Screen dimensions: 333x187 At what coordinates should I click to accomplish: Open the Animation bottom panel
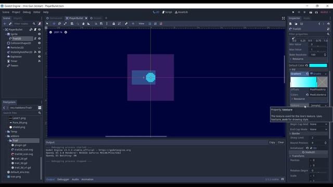[87, 179]
